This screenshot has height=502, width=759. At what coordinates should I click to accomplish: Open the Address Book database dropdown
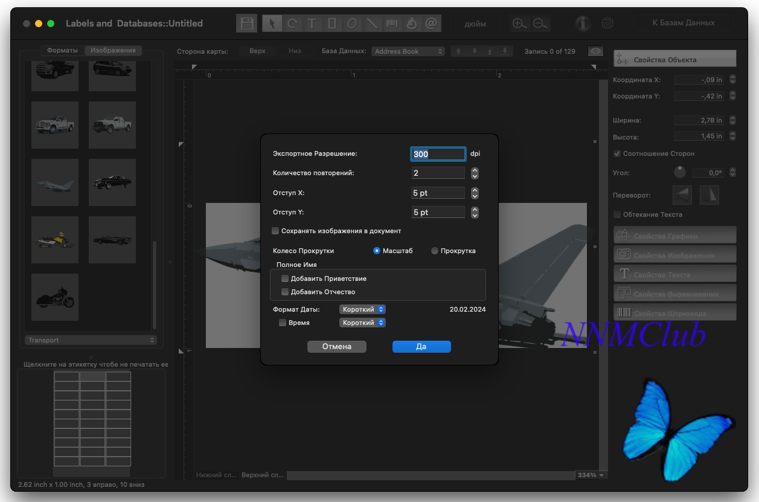[408, 51]
